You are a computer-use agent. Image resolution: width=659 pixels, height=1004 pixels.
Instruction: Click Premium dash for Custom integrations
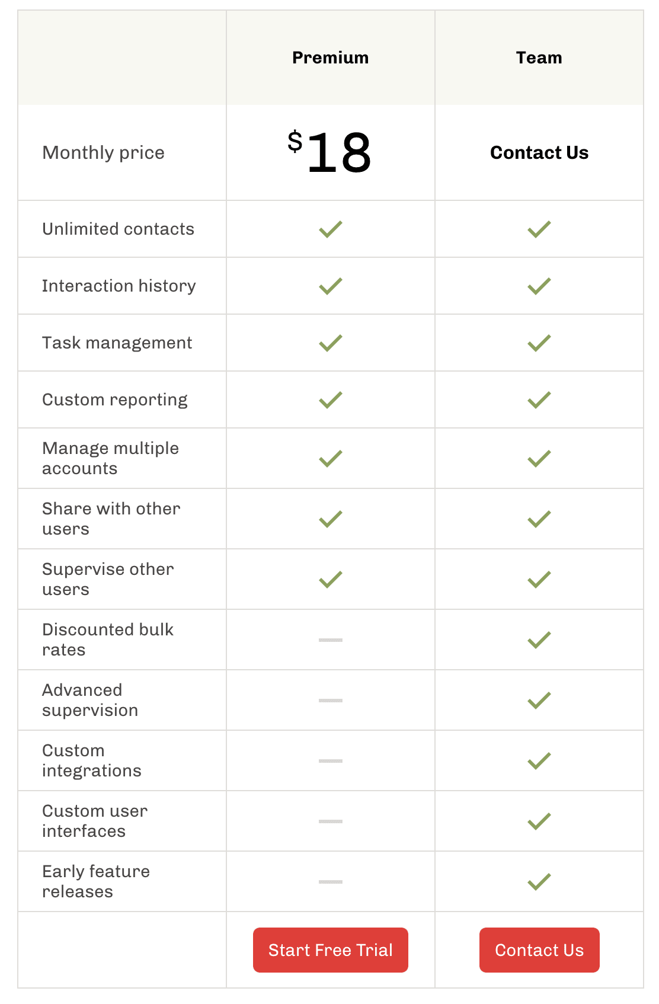point(330,760)
